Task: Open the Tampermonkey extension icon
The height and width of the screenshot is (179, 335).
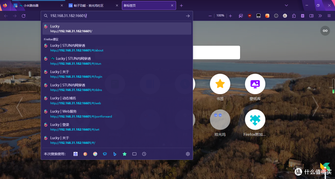Action: [258, 16]
